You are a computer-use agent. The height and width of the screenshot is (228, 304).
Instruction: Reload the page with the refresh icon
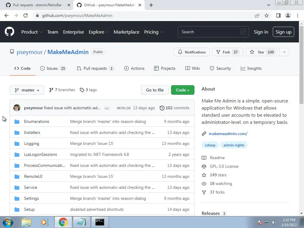pos(26,15)
